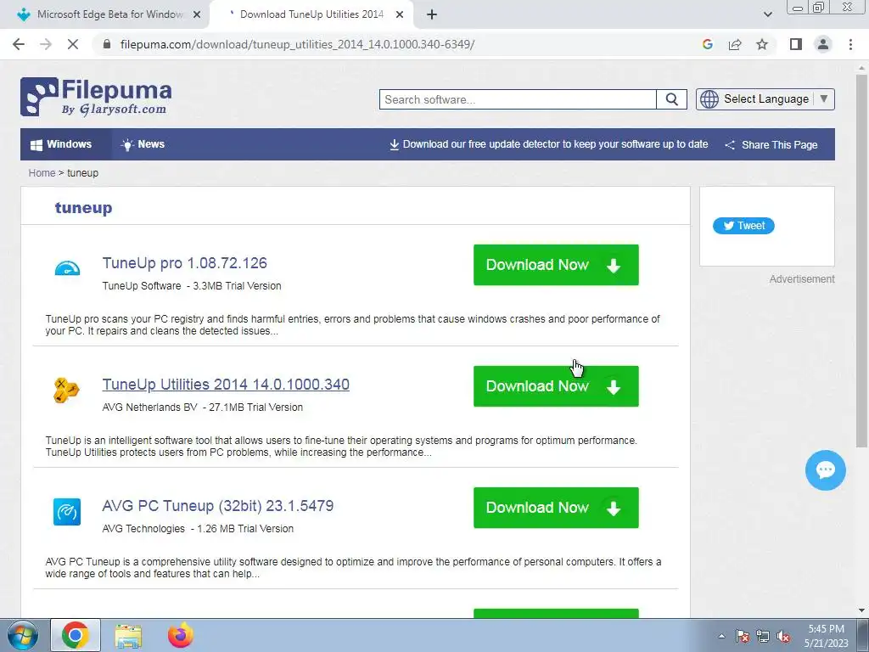The height and width of the screenshot is (652, 869).
Task: Click the TuneUp pro speedometer icon
Action: (67, 268)
